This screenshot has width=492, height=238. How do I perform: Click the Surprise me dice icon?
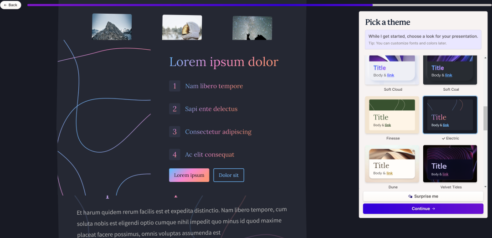tap(410, 196)
